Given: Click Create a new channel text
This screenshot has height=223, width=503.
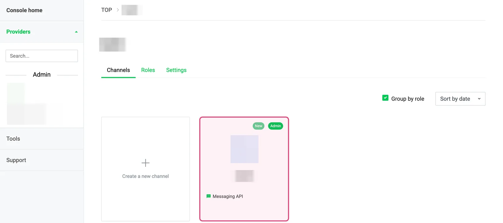Looking at the screenshot, I should [x=146, y=176].
